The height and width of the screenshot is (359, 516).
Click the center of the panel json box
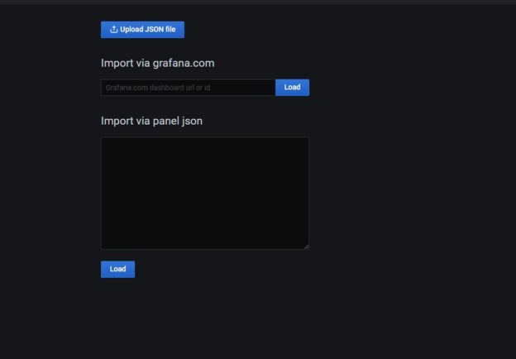pos(205,194)
